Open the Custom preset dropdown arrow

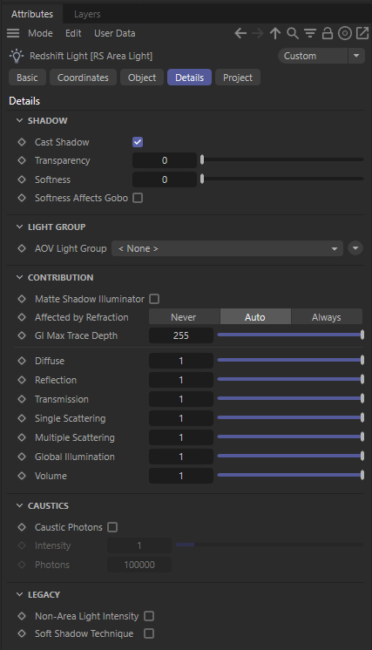356,56
